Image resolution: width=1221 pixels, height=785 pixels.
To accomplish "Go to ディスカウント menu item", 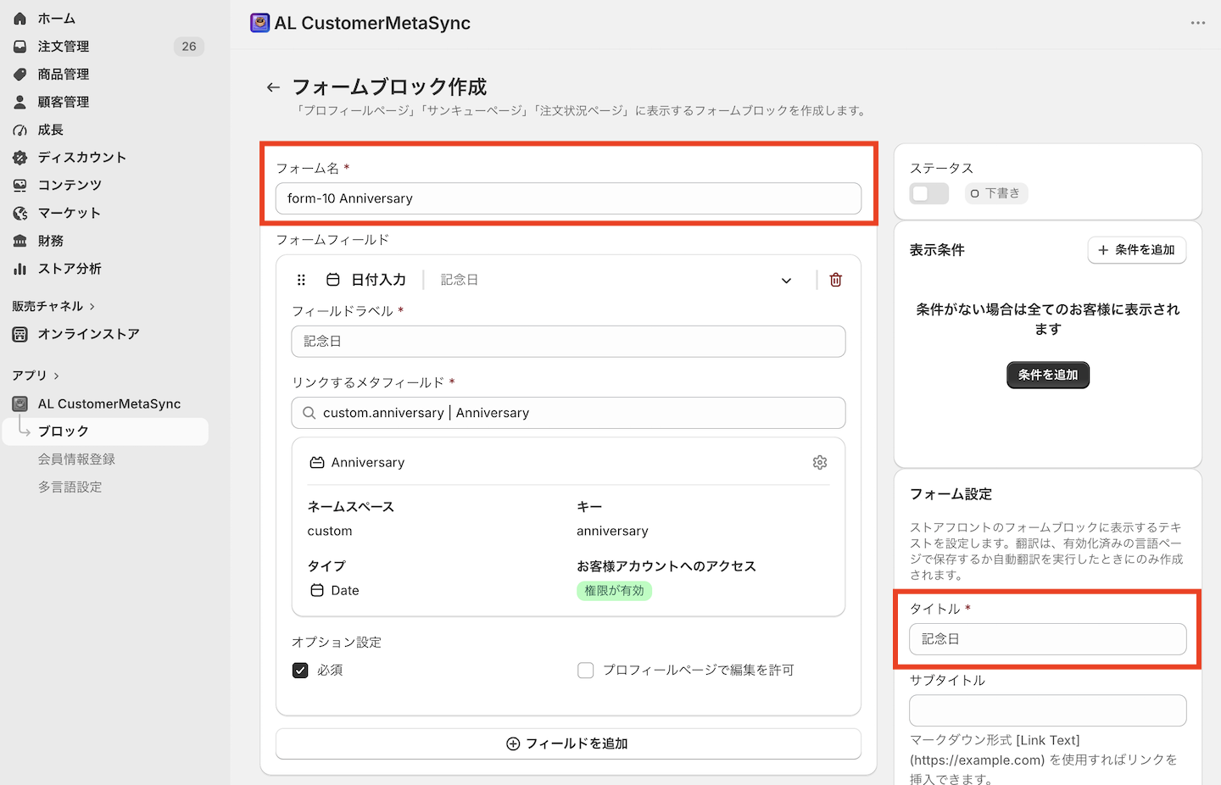I will point(82,158).
